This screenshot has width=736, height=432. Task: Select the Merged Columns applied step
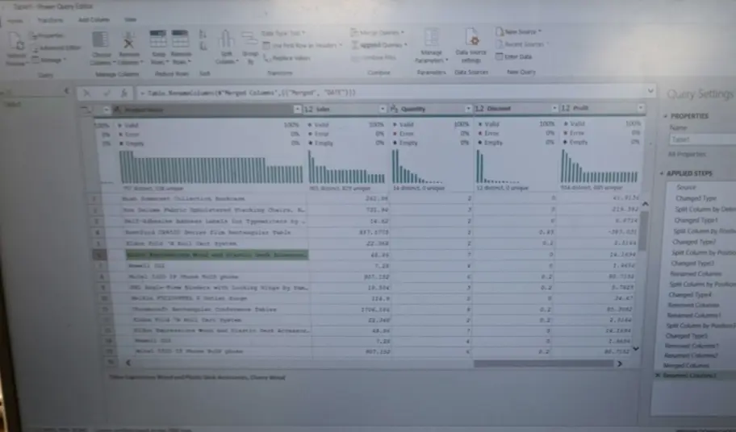686,365
